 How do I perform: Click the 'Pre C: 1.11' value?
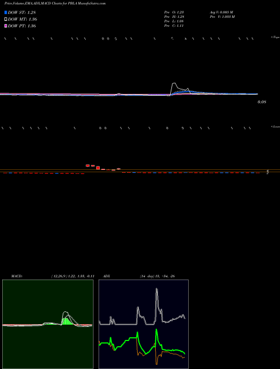pyautogui.click(x=174, y=26)
